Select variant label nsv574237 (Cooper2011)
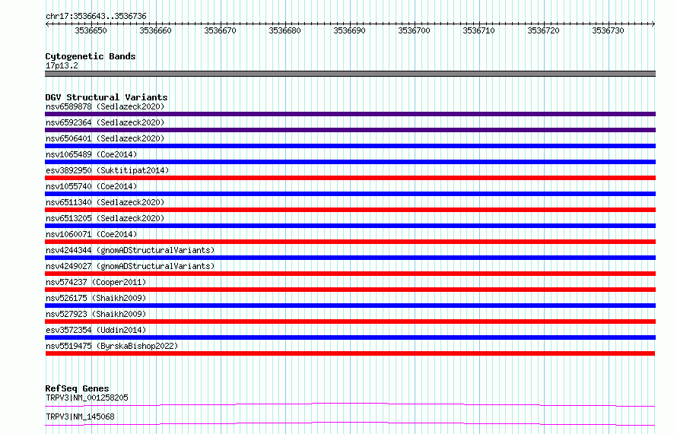 tap(96, 282)
